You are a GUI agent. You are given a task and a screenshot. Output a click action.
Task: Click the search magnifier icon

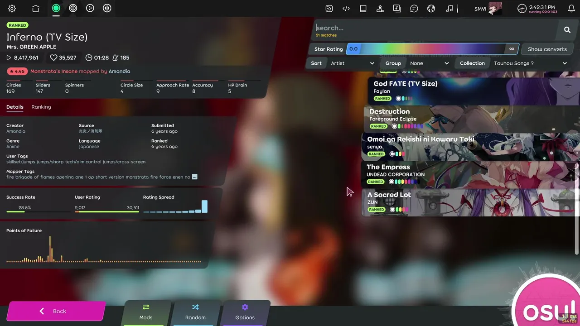click(567, 30)
